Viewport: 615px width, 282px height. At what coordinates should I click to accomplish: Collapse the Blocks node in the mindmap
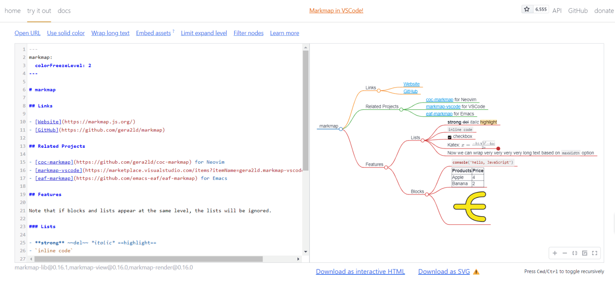427,194
